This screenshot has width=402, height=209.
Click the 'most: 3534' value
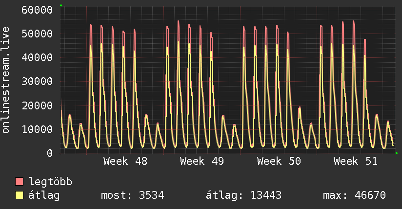coord(133,195)
